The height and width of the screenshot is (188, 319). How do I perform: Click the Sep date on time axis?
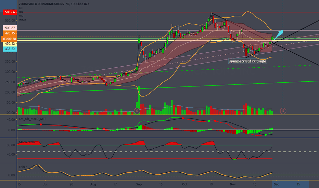pos(139,184)
